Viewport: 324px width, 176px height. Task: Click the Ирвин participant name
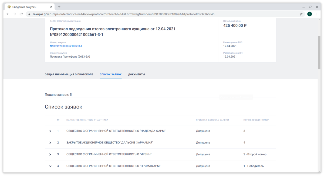tap(109, 154)
